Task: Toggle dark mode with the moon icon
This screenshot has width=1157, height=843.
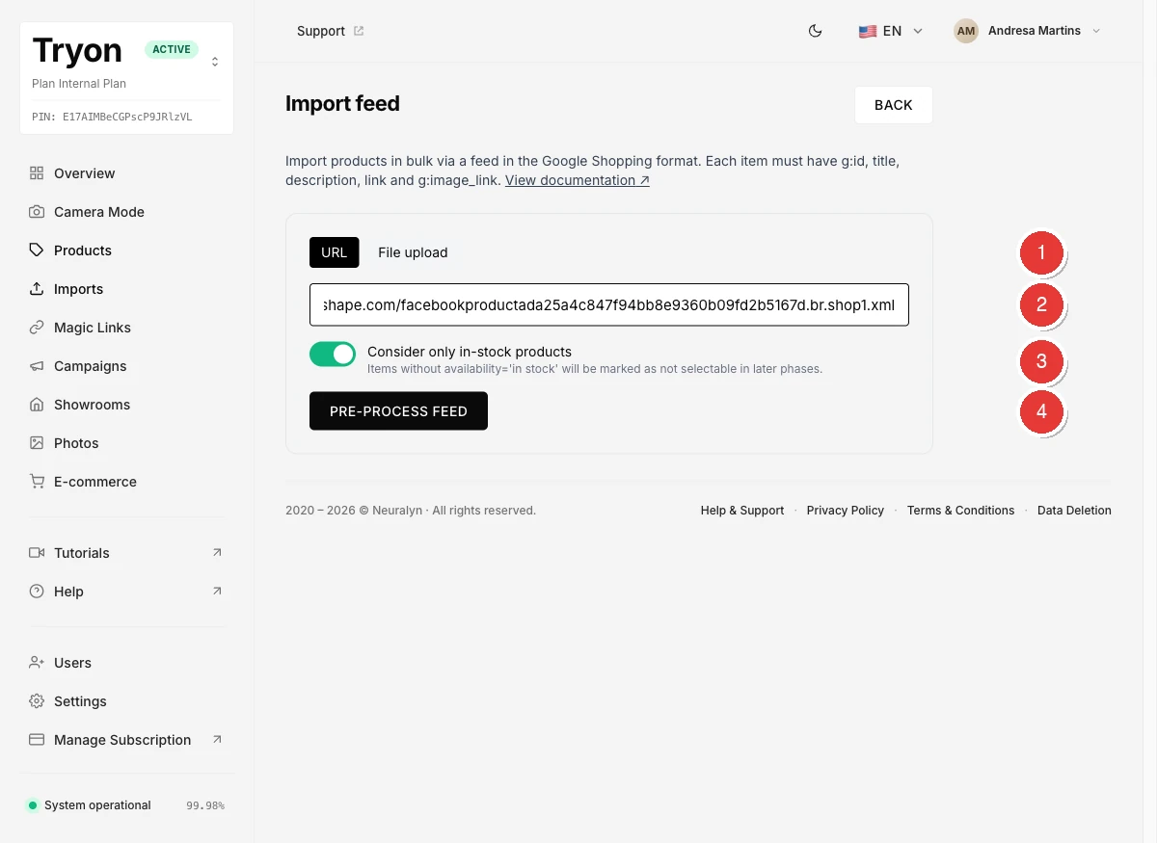Action: [x=815, y=31]
